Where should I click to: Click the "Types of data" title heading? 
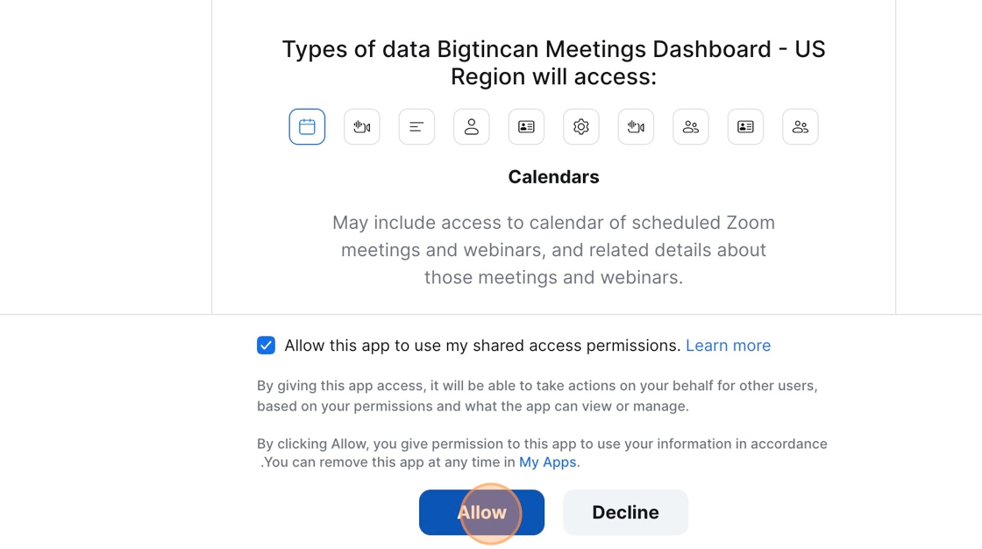553,62
